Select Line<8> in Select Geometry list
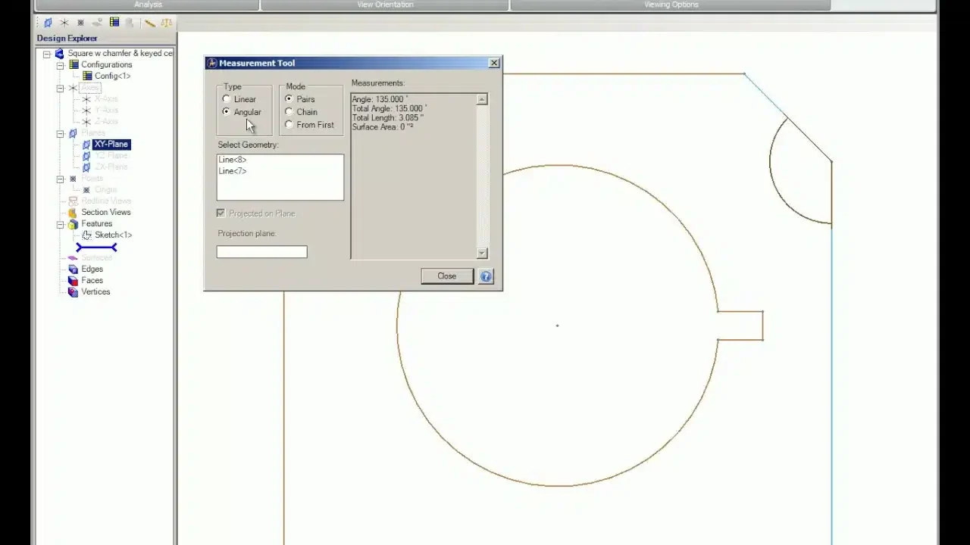This screenshot has height=545, width=970. point(233,160)
